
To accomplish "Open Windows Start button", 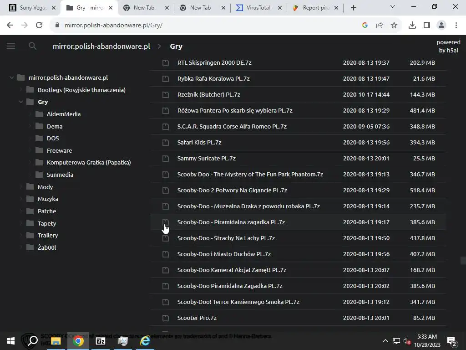I will [11, 341].
